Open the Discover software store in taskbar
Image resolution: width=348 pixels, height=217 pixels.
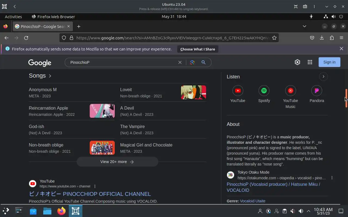click(x=33, y=211)
